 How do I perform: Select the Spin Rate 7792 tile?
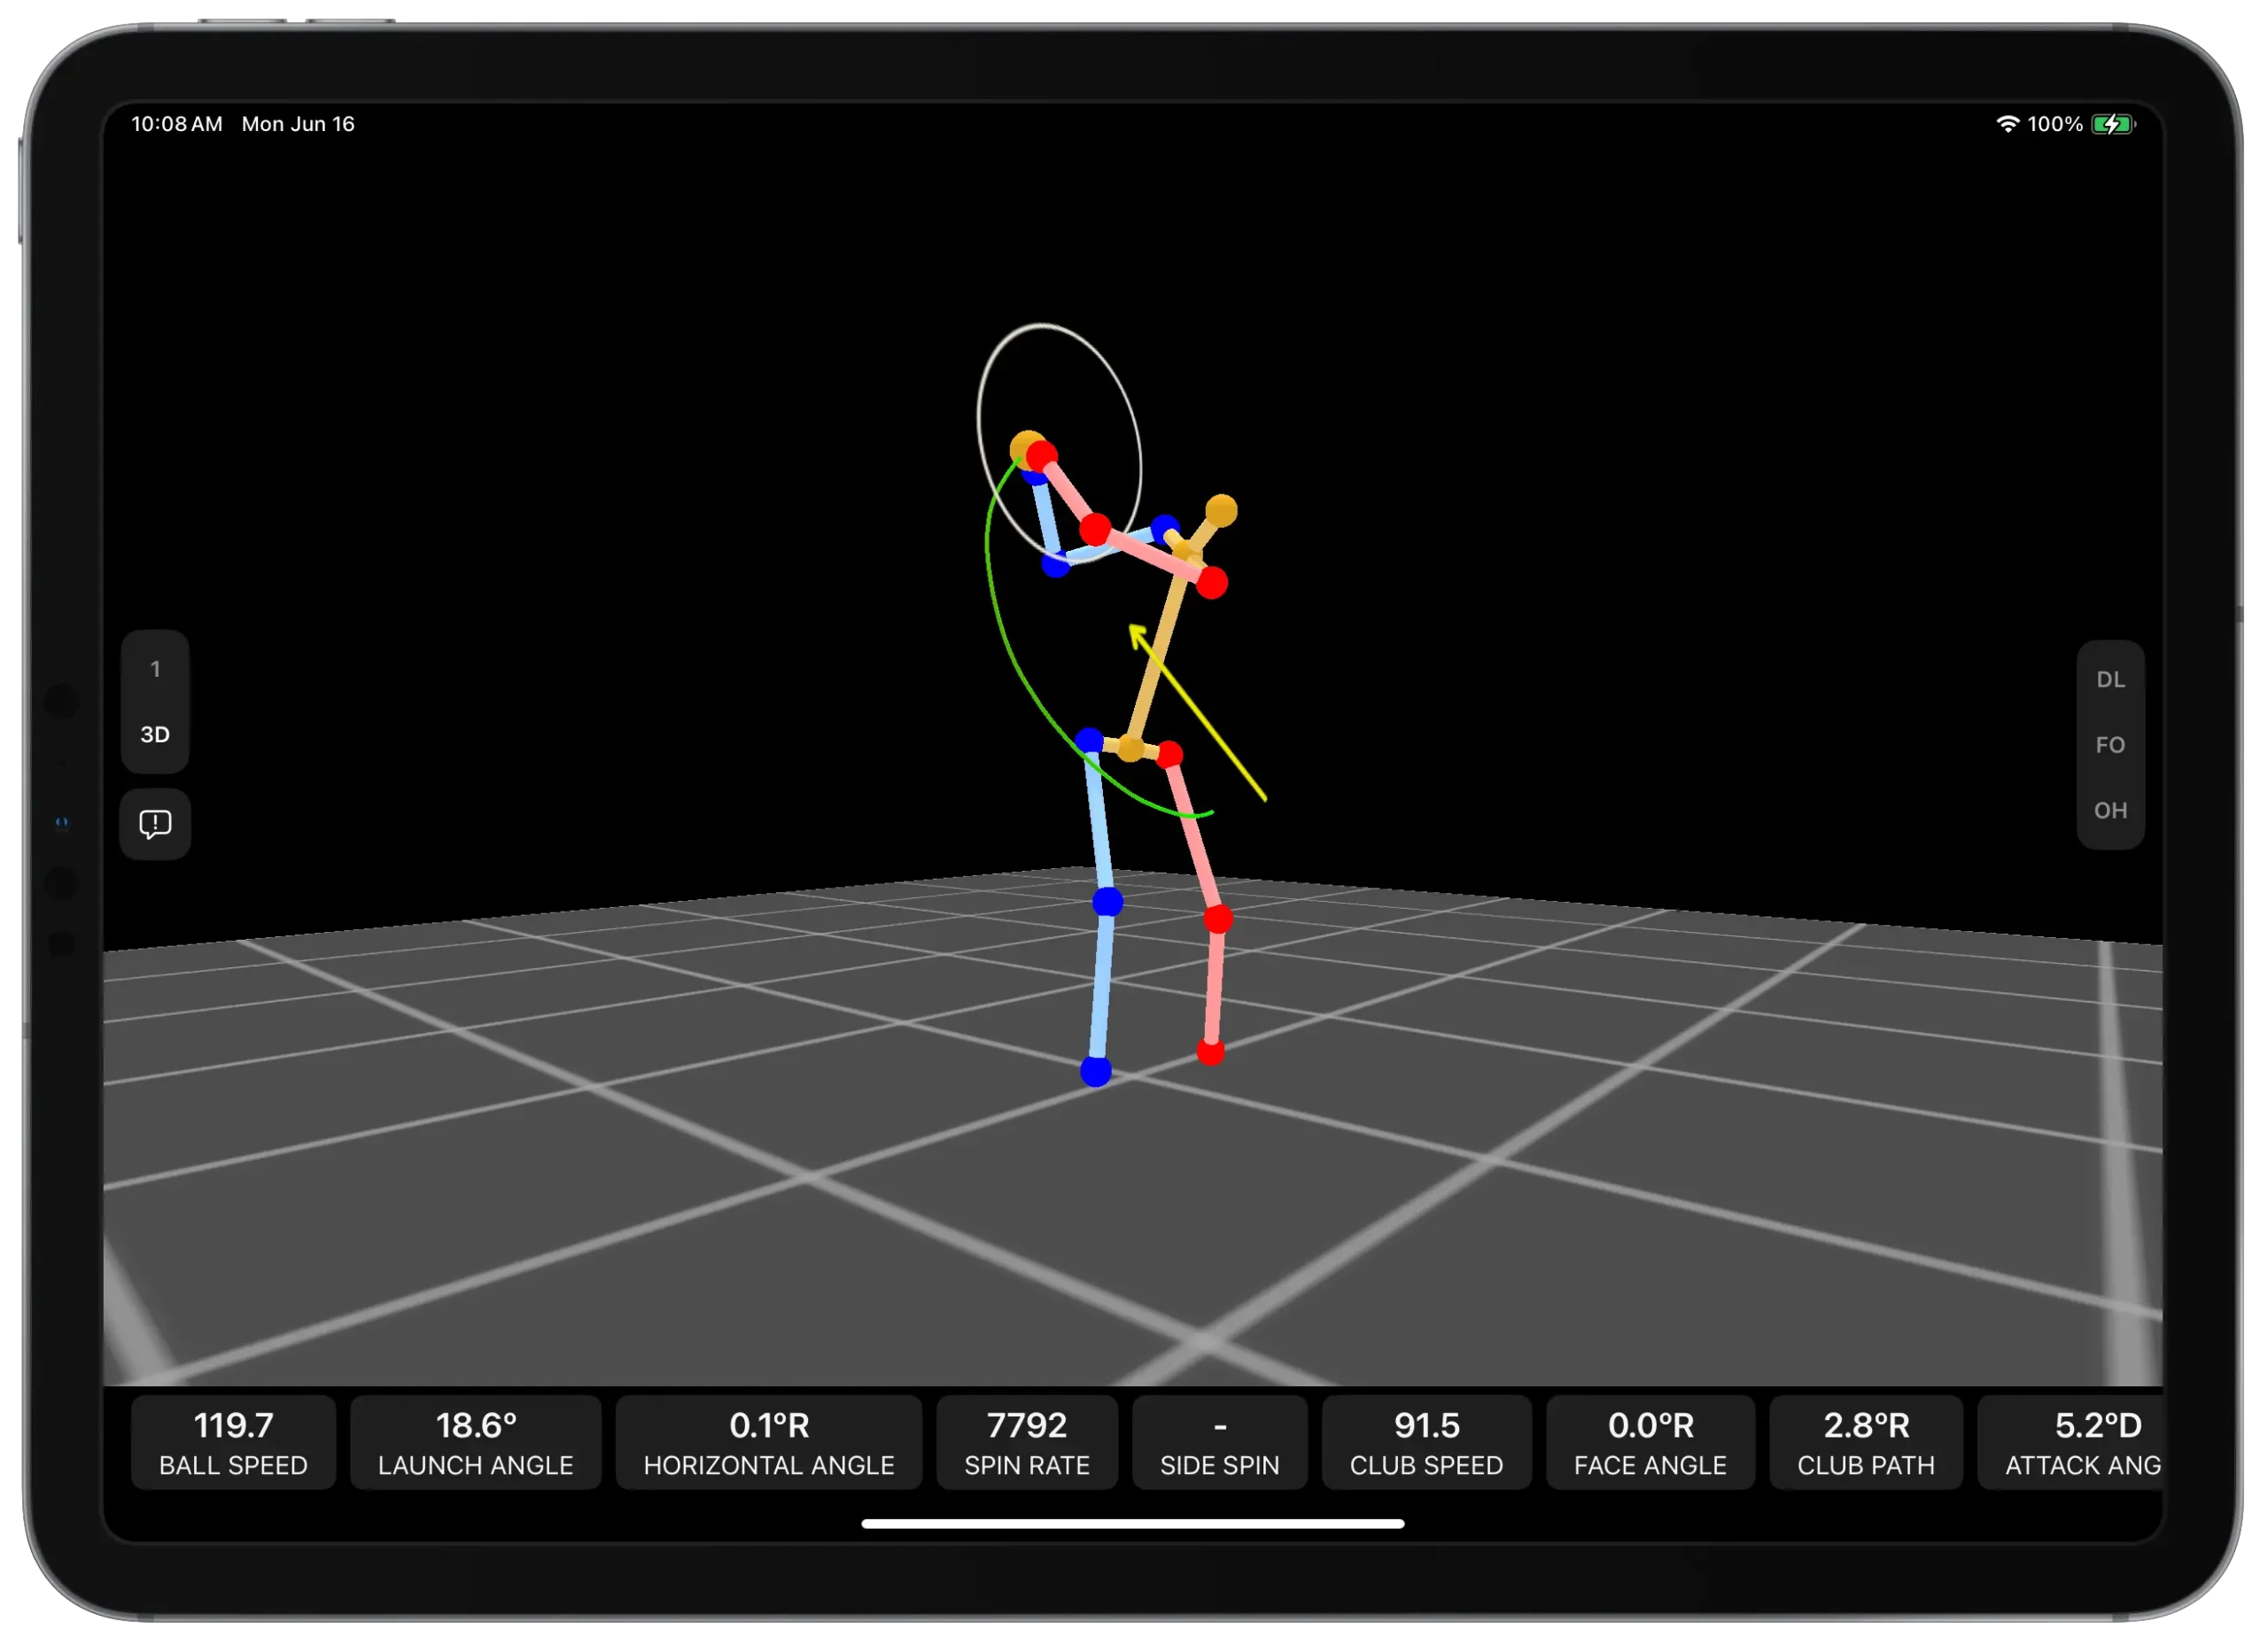[1027, 1442]
